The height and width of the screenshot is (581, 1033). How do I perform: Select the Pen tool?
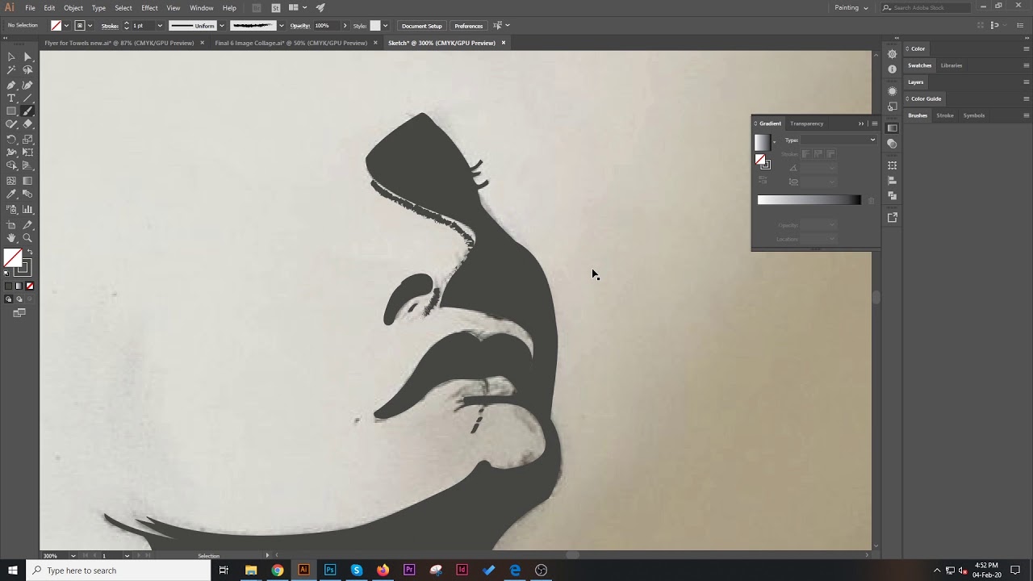(11, 85)
